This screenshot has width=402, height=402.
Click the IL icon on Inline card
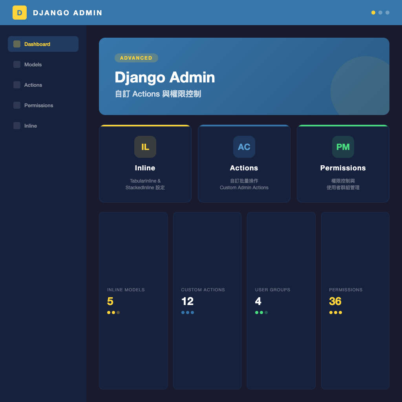pos(145,147)
